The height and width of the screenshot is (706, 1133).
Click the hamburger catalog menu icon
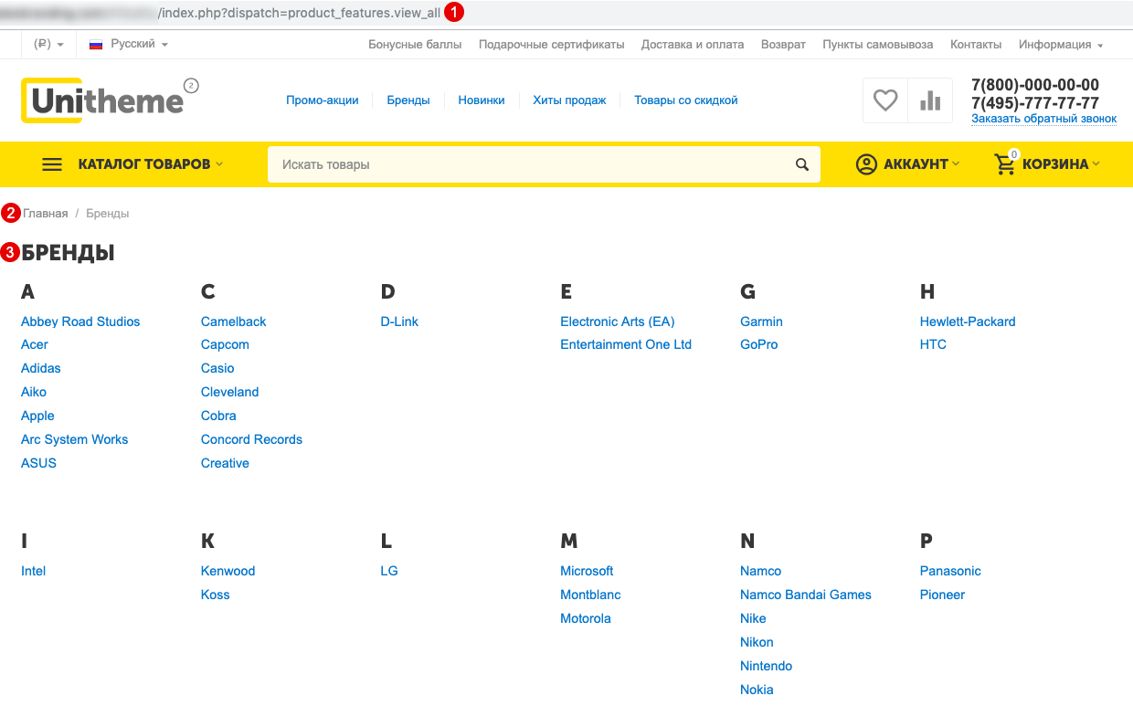52,164
